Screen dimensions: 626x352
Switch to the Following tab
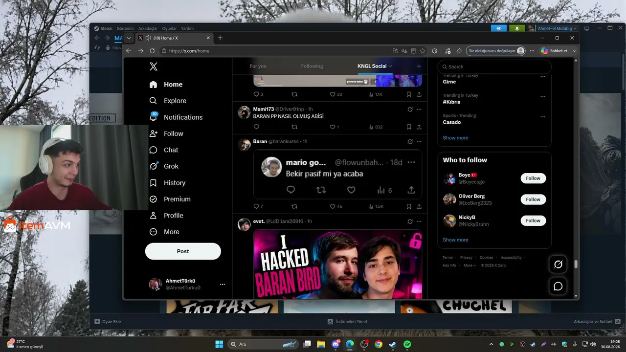(312, 66)
